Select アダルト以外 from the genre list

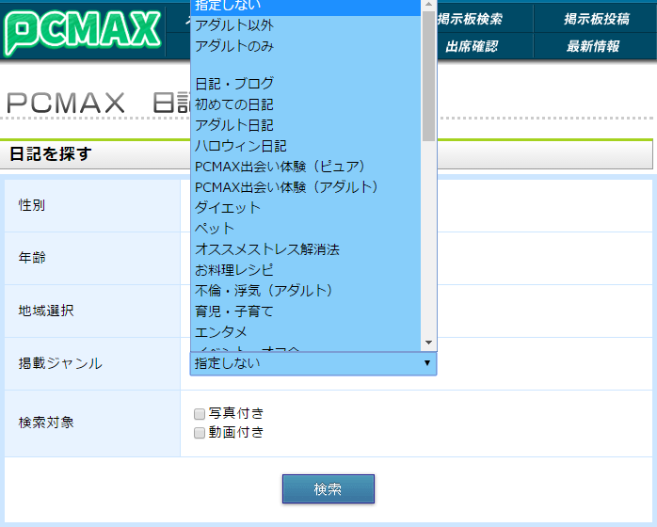click(306, 25)
